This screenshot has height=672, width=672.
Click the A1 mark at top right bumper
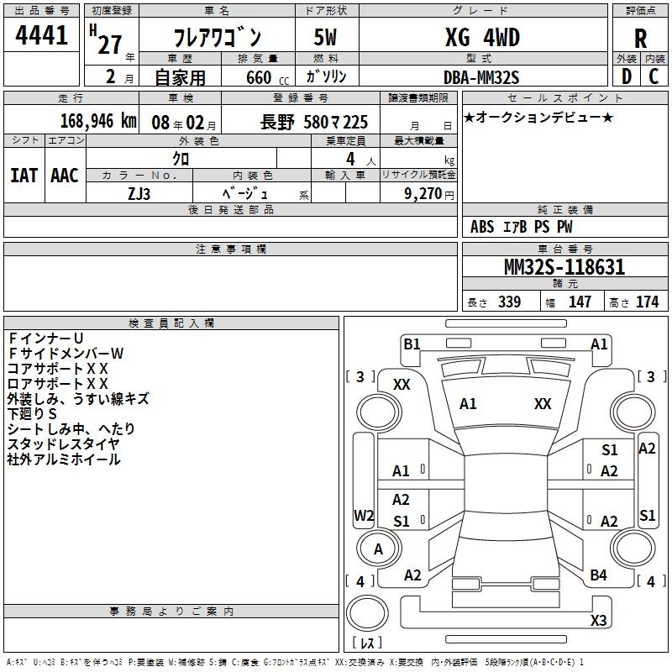click(x=599, y=344)
